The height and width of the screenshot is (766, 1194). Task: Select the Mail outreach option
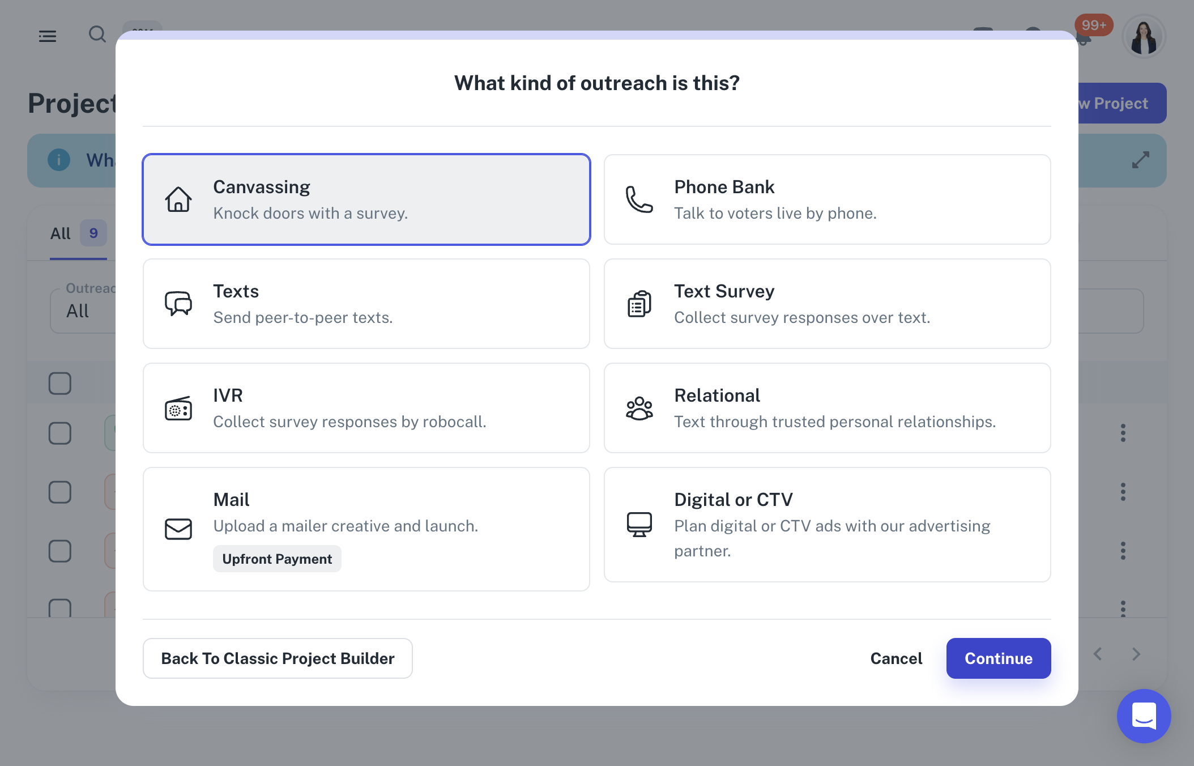(x=366, y=529)
